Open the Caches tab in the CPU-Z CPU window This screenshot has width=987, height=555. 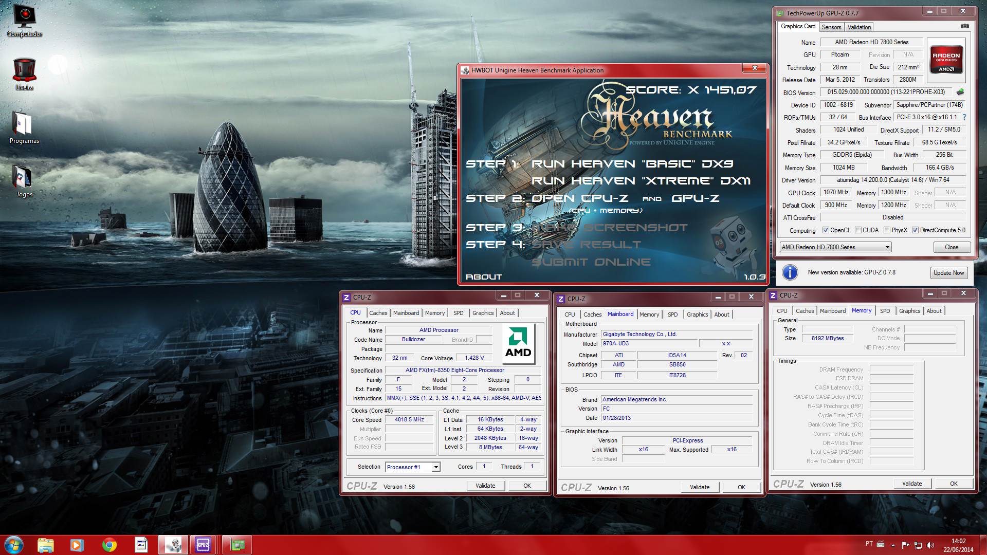point(378,313)
